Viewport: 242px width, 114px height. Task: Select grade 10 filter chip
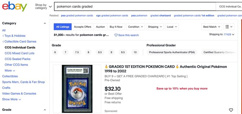pyautogui.click(x=135, y=52)
